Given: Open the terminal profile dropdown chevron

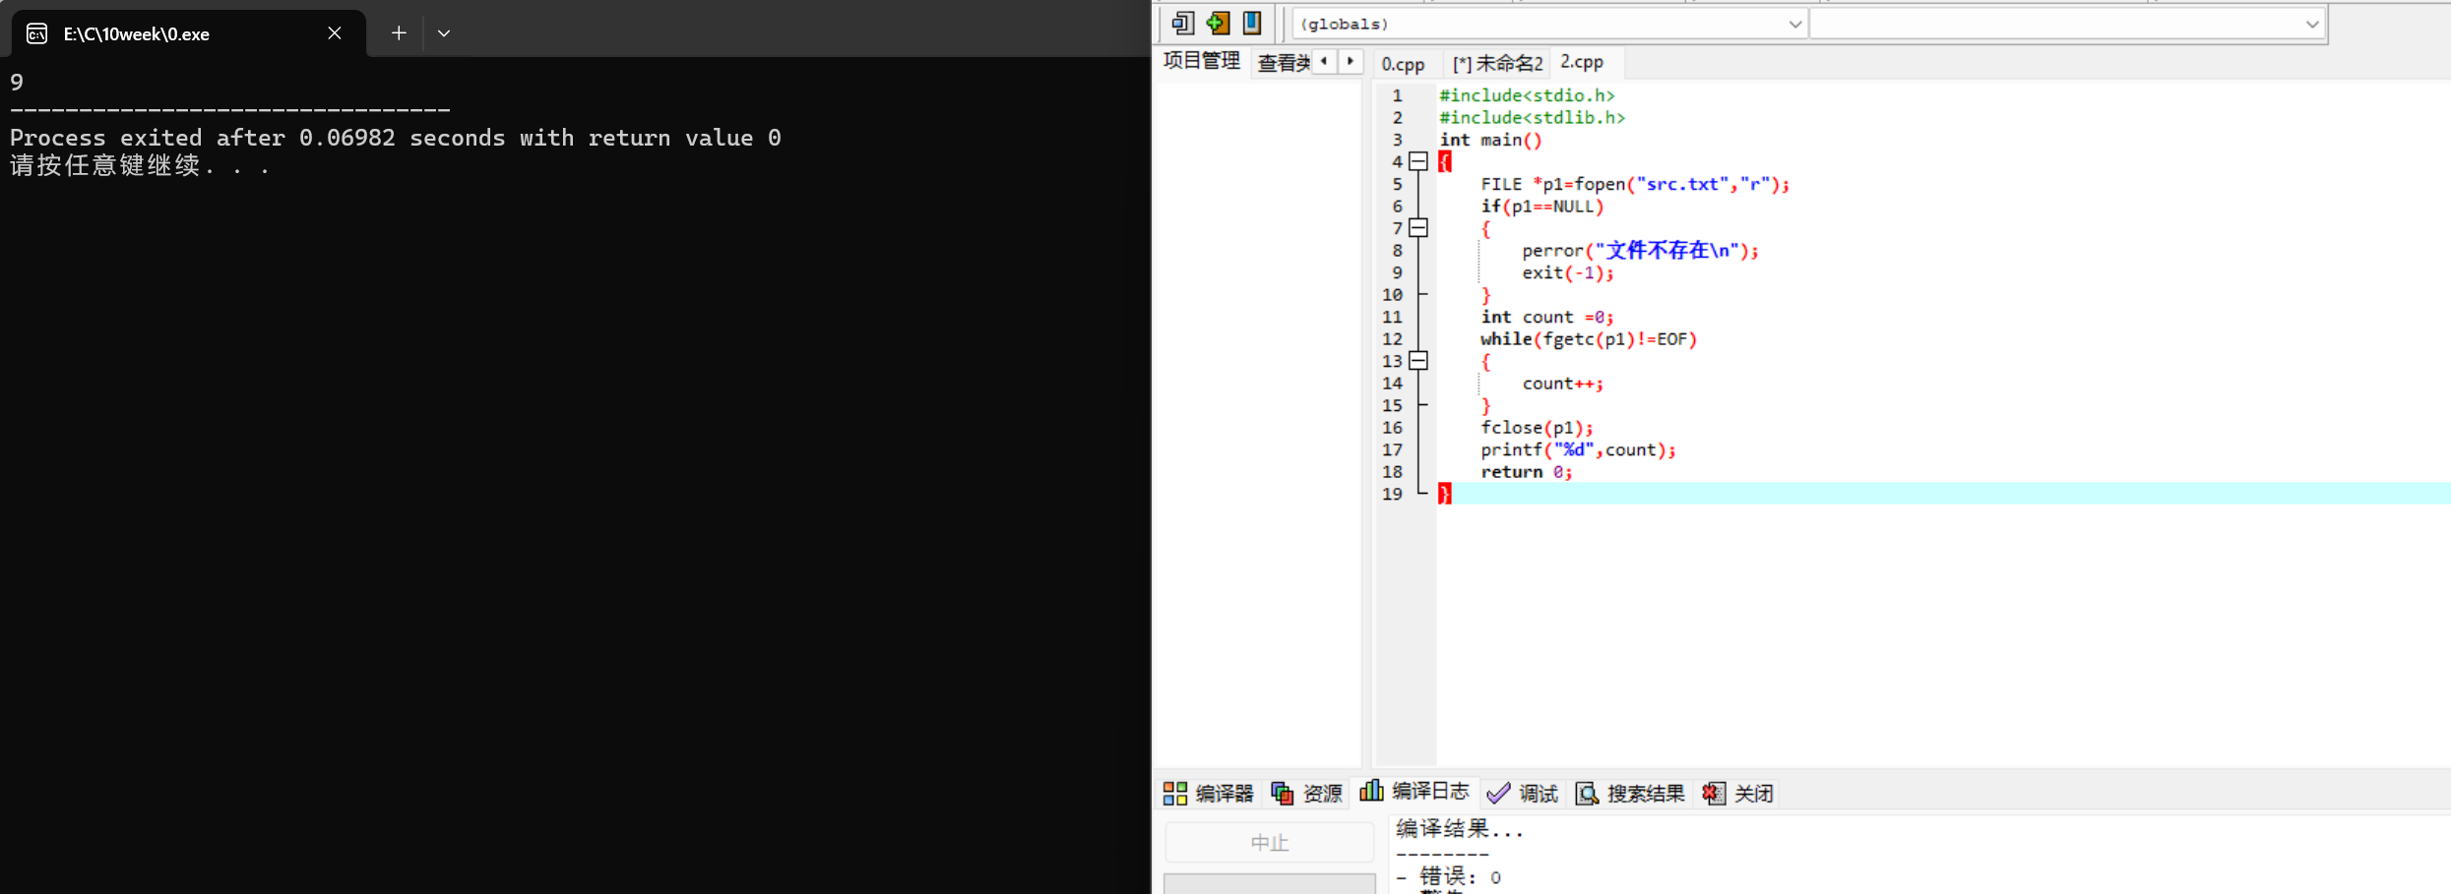Looking at the screenshot, I should [x=444, y=33].
